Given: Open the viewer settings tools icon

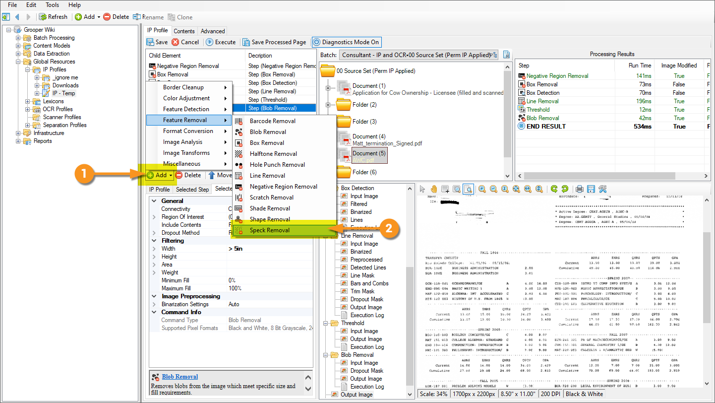Looking at the screenshot, I should click(x=602, y=189).
